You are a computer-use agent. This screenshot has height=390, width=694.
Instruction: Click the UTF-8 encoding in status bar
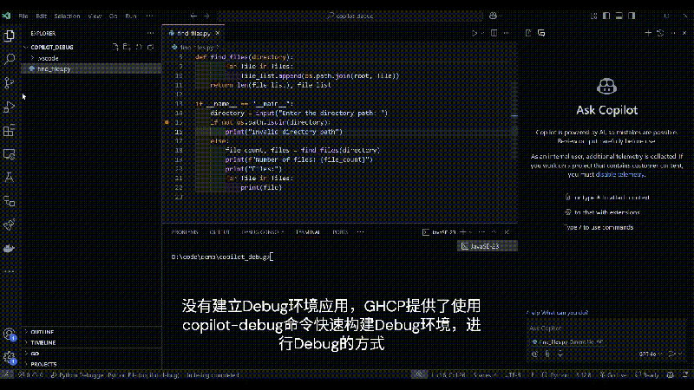point(513,375)
